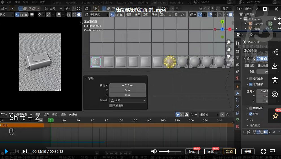This screenshot has height=159, width=281.
Task: Open the 最近帧 dropdown in timeline
Action: tap(209, 115)
